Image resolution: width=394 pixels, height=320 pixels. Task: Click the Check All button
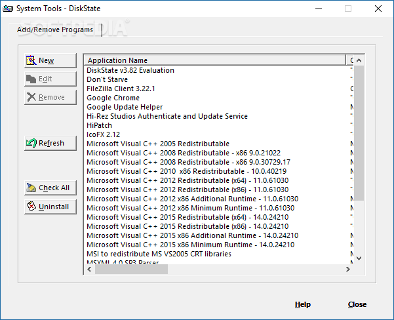50,188
